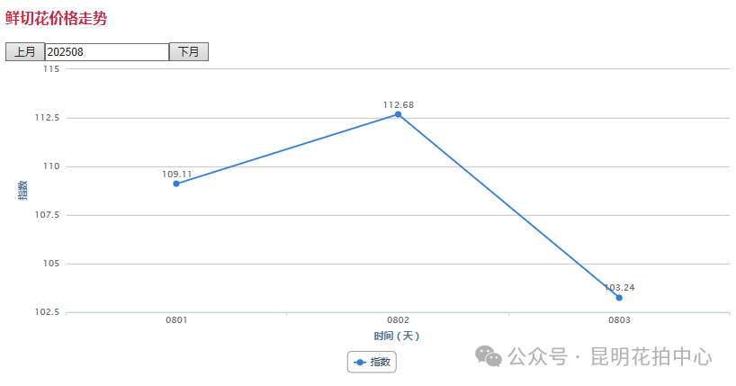The image size is (736, 386).
Task: Select the 0803 data point marker
Action: (x=619, y=298)
